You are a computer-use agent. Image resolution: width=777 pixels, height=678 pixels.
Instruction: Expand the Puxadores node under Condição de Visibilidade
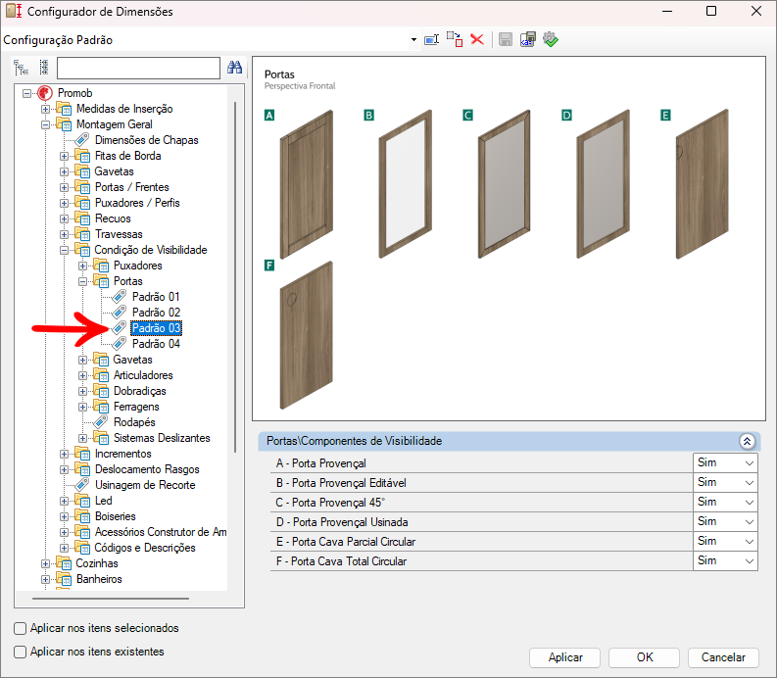(x=82, y=266)
